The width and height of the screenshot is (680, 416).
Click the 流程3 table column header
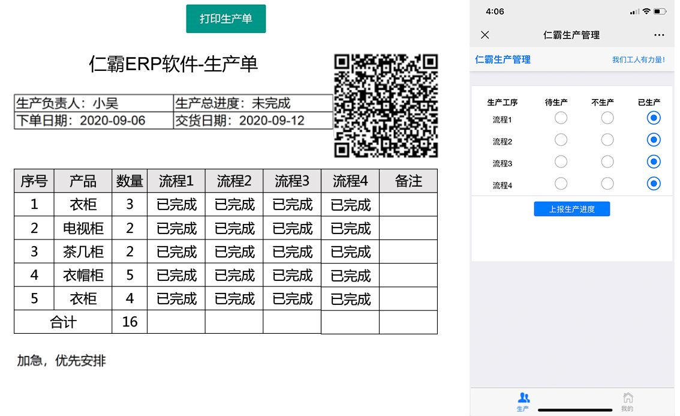[292, 181]
